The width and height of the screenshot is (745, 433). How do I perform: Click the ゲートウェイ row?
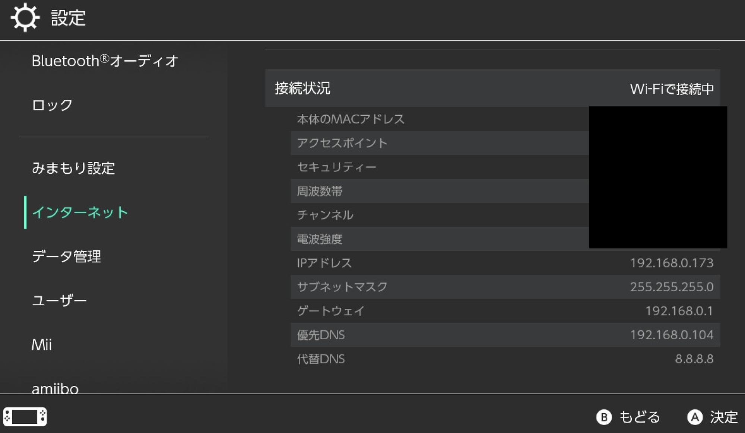(505, 311)
